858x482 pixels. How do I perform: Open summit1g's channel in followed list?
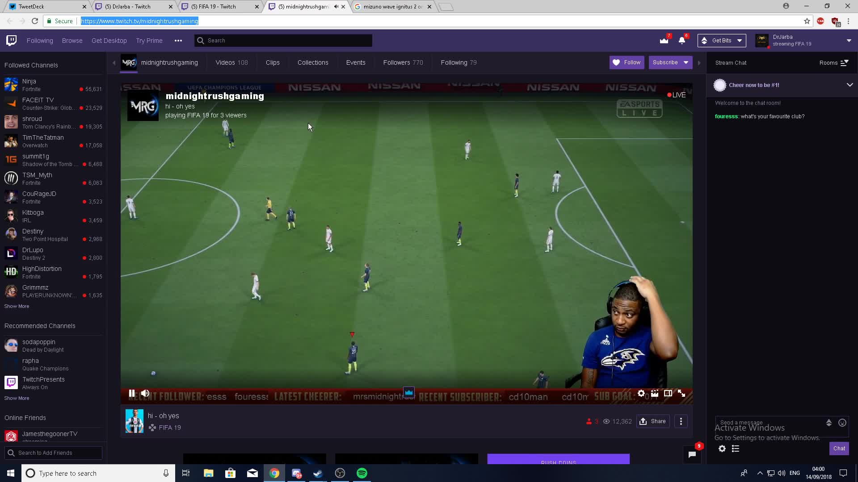[53, 160]
